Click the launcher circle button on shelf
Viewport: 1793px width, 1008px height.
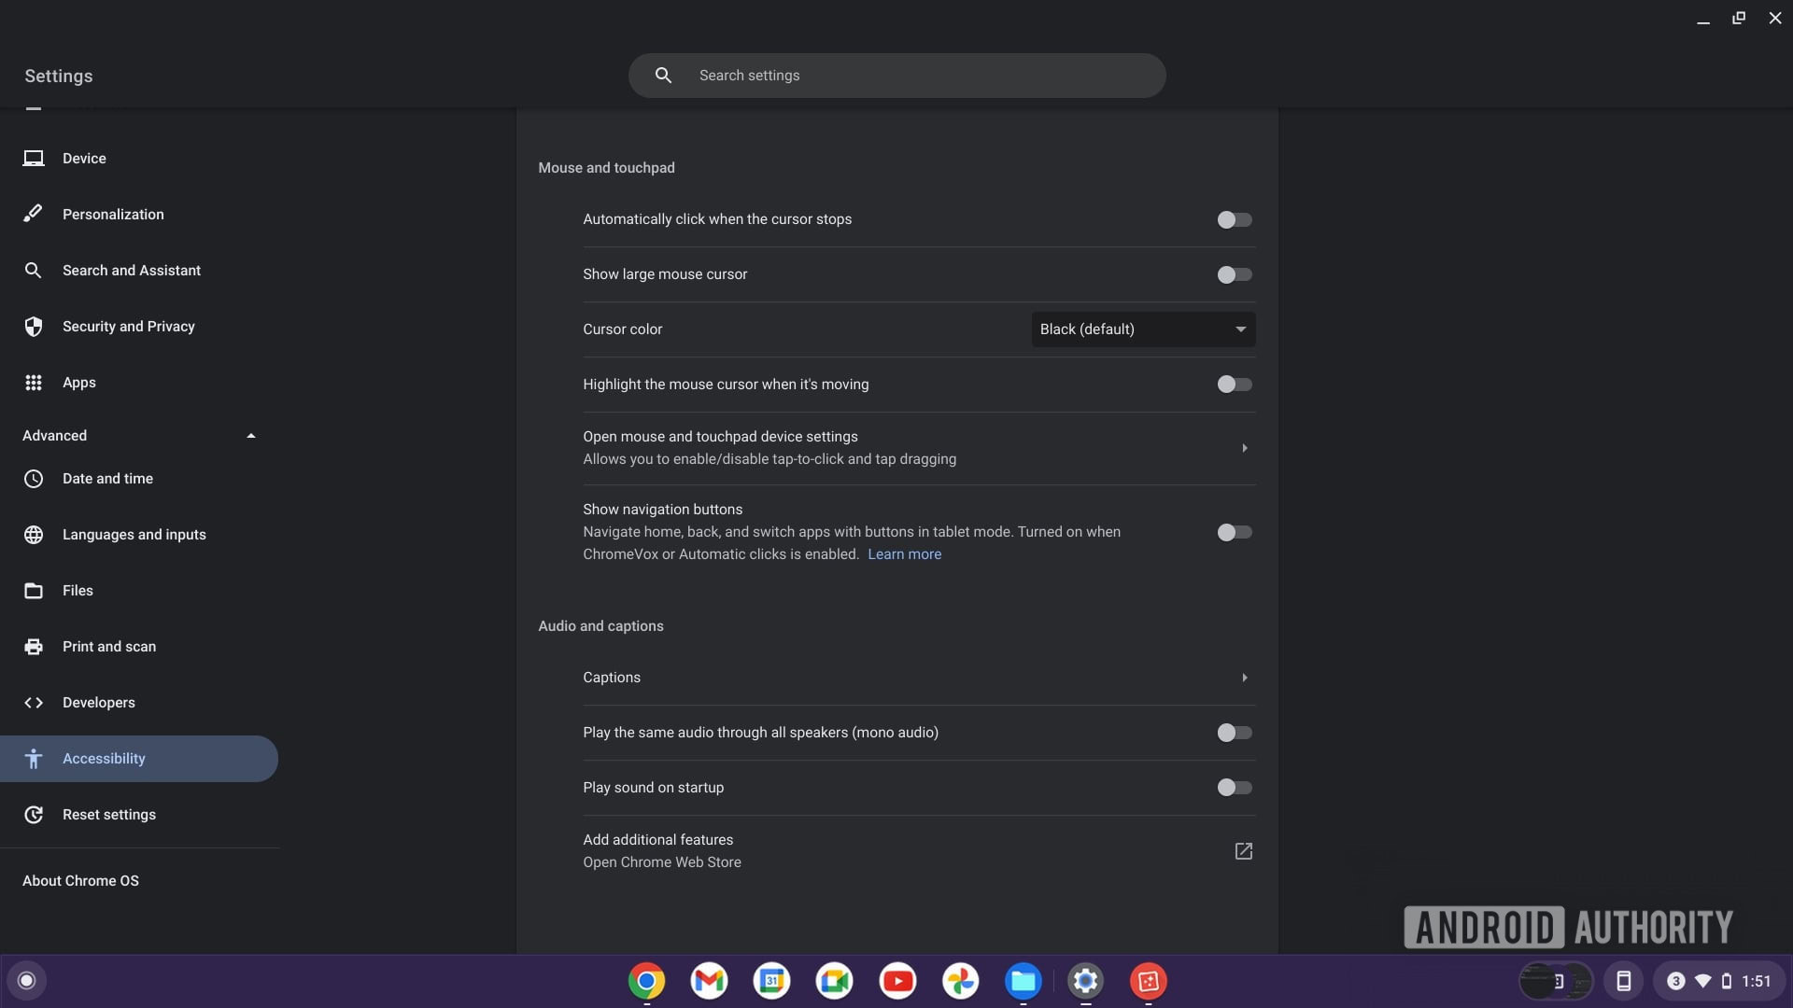click(x=26, y=981)
